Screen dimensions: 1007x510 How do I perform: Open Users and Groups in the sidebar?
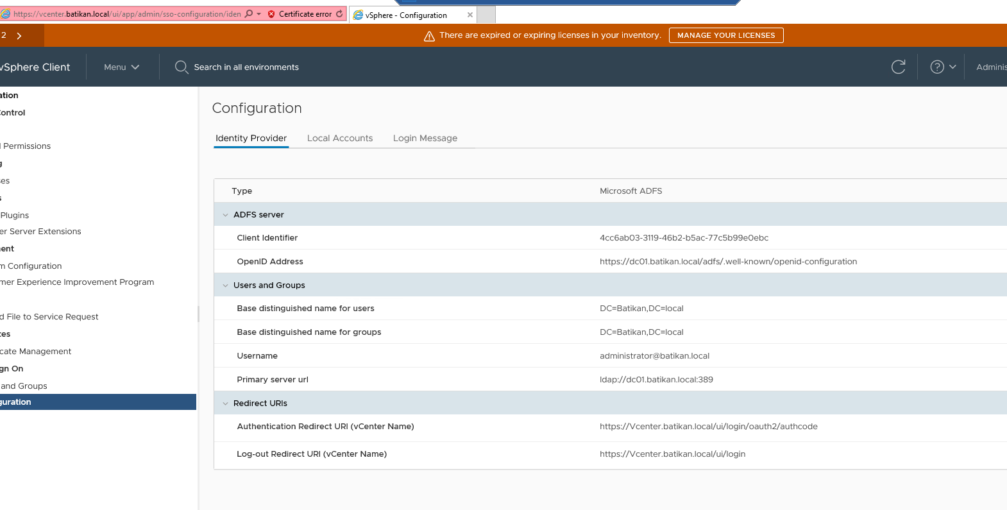point(24,386)
